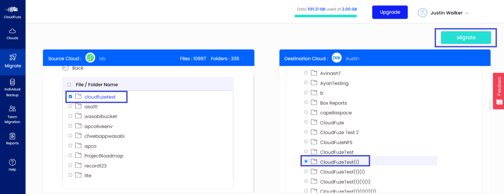Check the apcoliveenv checkbox
504x194 pixels.
click(70, 126)
